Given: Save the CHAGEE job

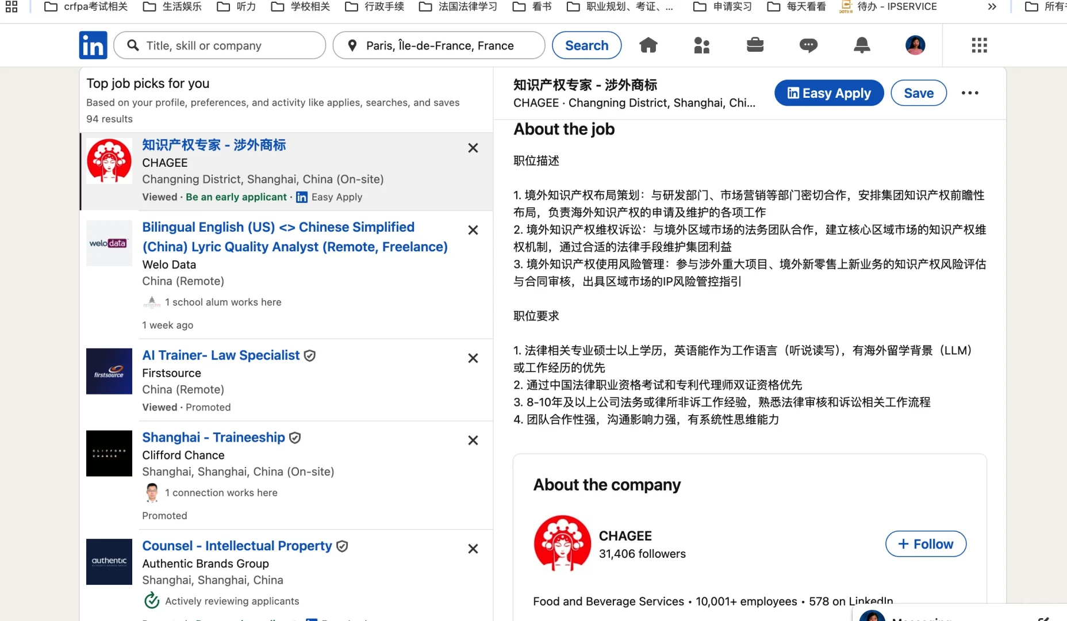Looking at the screenshot, I should [919, 93].
